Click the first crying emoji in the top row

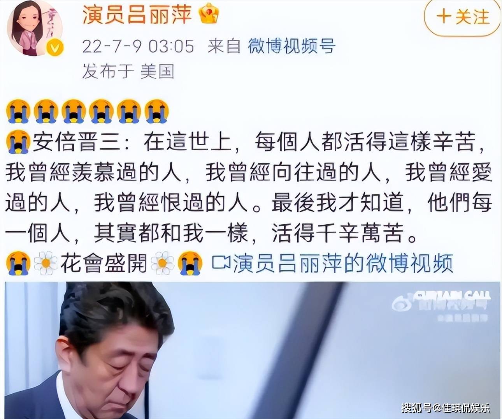click(x=18, y=111)
